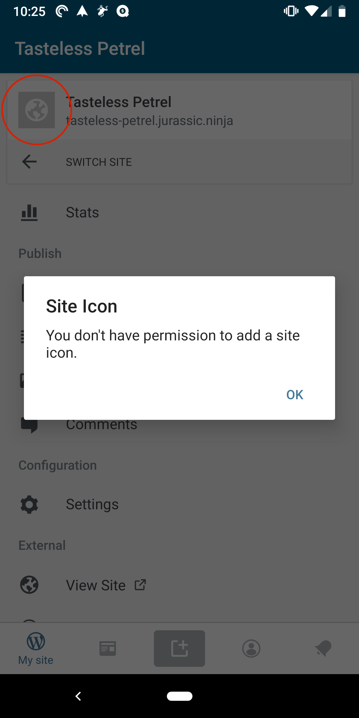This screenshot has height=718, width=359.
Task: Open the Me profile icon
Action: 251,648
